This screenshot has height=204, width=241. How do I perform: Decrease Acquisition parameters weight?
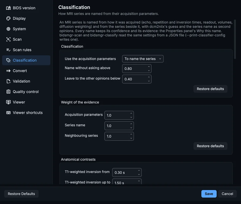click(x=131, y=117)
